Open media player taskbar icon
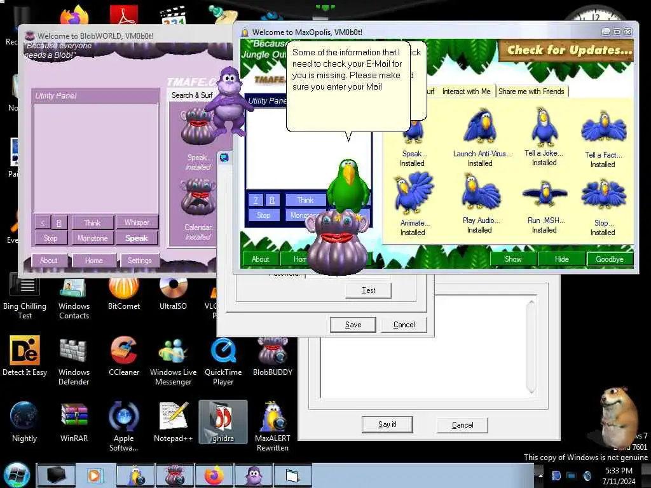 (95, 475)
